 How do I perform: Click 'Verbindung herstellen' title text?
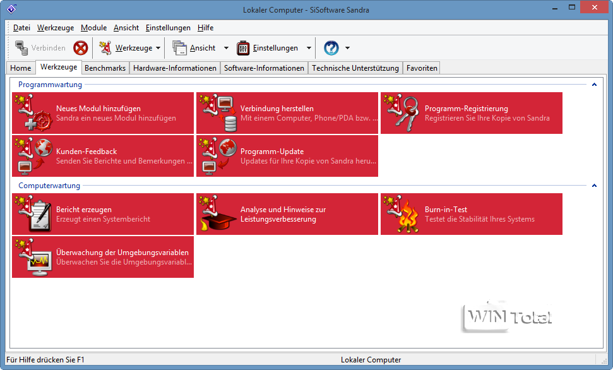click(277, 109)
